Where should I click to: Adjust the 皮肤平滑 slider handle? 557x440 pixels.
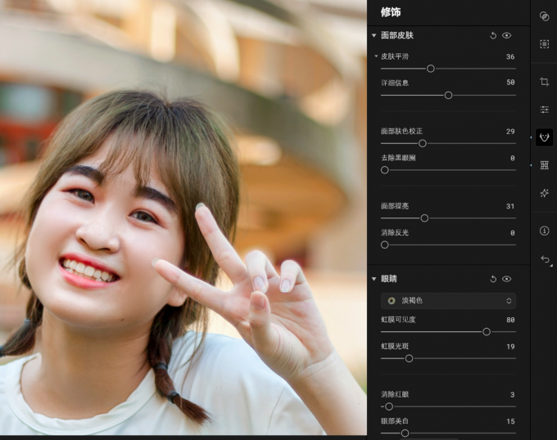click(431, 69)
